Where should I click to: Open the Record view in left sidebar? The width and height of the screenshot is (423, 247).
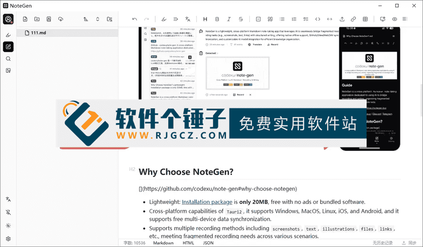(8, 35)
